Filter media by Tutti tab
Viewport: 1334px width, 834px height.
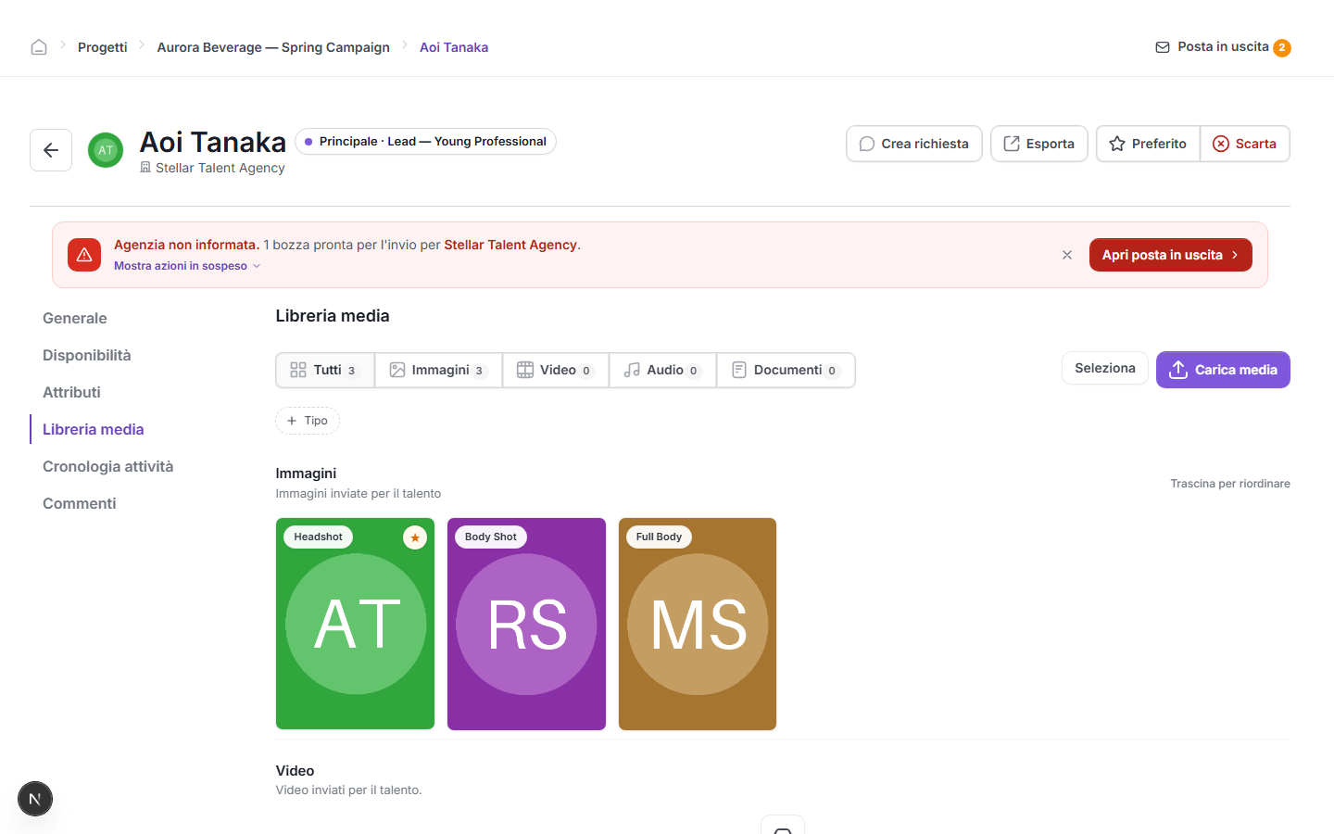click(x=325, y=370)
